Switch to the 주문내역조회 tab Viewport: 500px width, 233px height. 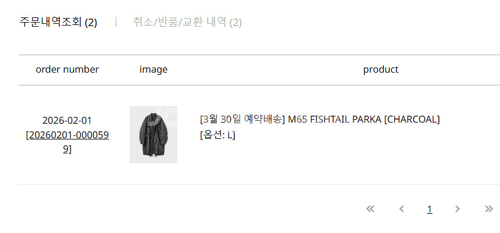point(51,22)
